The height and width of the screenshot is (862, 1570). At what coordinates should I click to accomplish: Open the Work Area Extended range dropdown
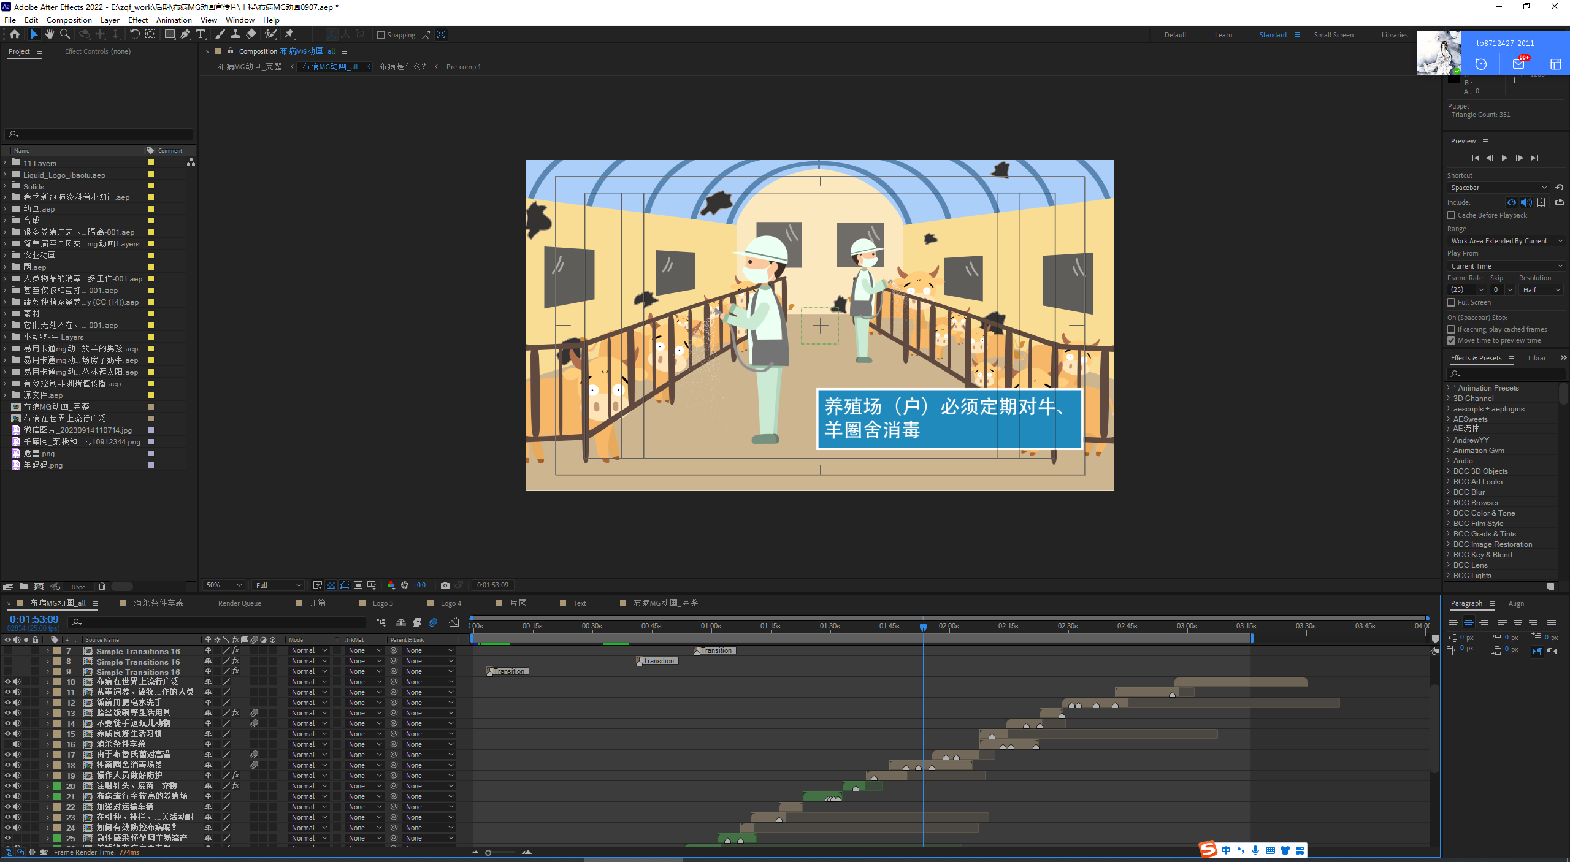1506,241
